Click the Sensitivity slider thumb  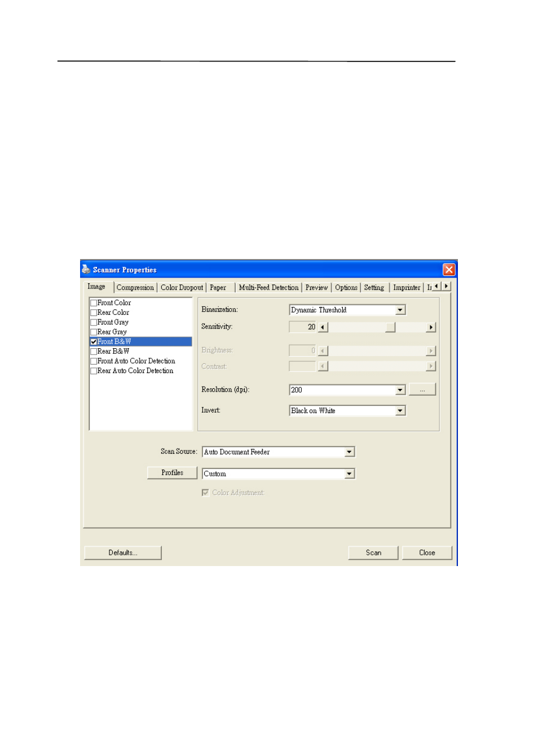[x=390, y=327]
